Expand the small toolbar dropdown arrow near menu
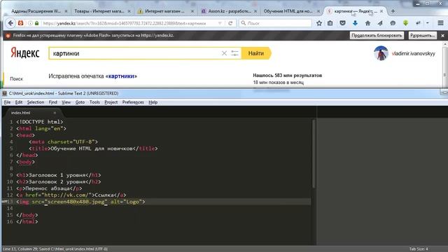This screenshot has width=448, height=252. pyautogui.click(x=428, y=23)
